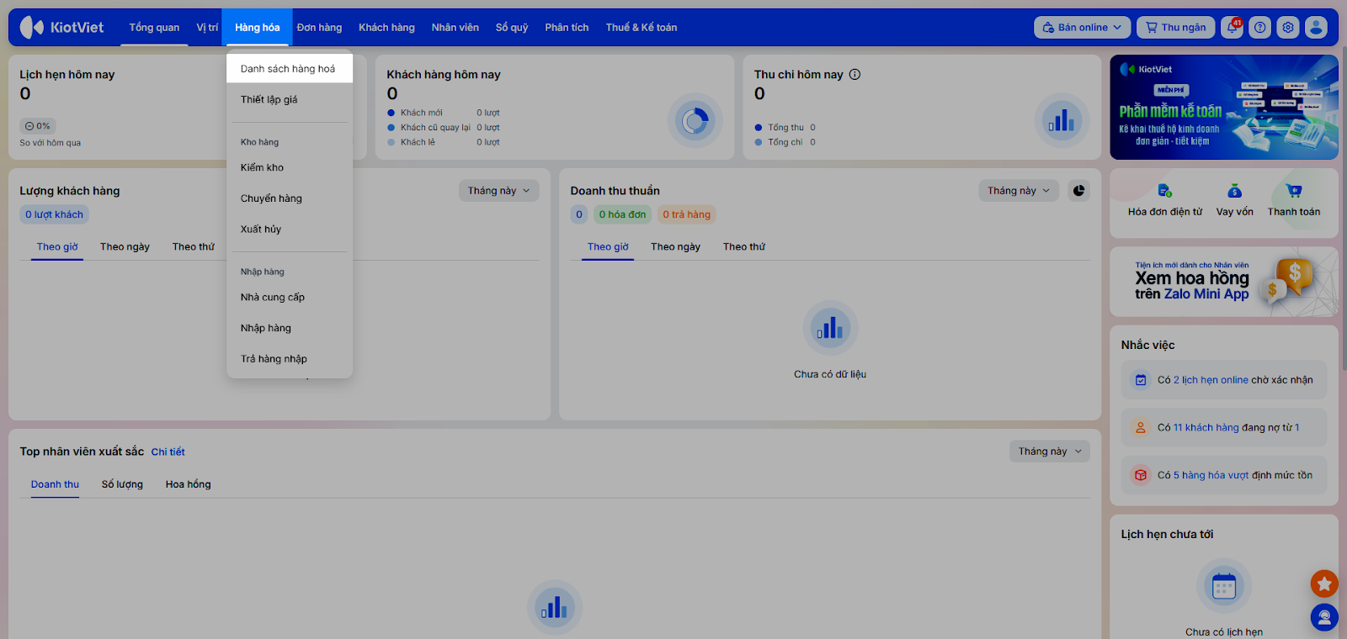Open the Sổ quỹ nav item
1347x639 pixels.
pyautogui.click(x=512, y=28)
